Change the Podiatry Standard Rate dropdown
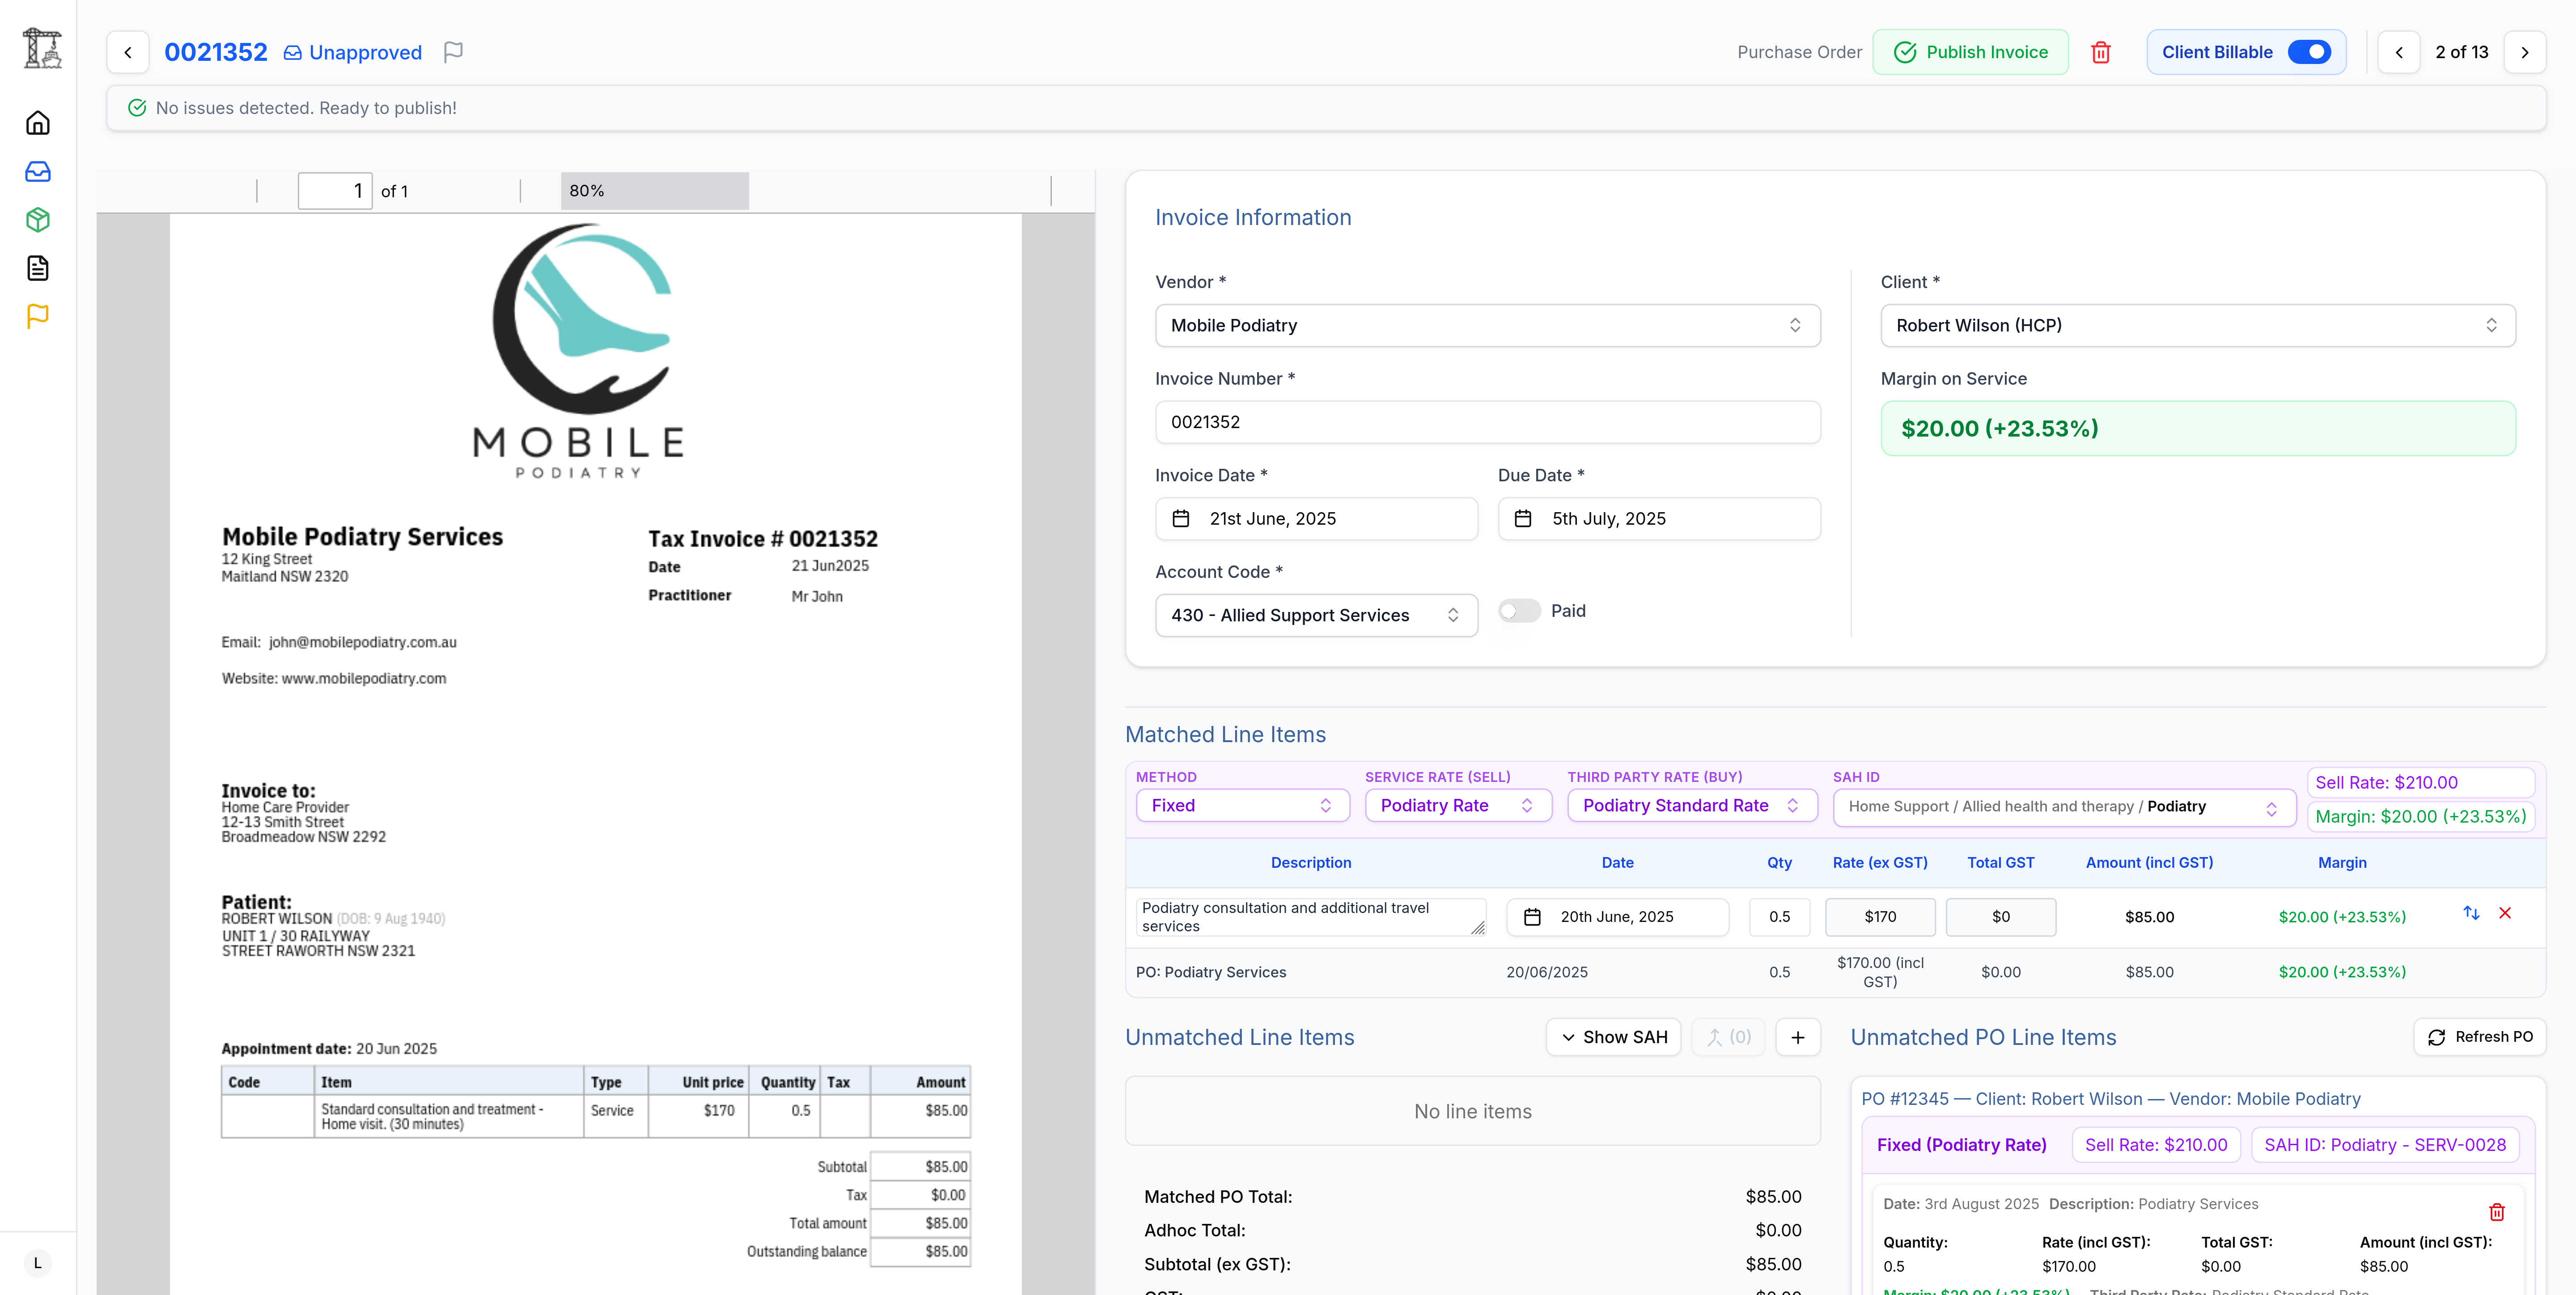2576x1295 pixels. point(1691,805)
